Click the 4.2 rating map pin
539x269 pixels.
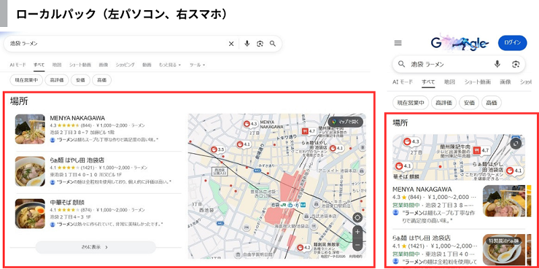pyautogui.click(x=305, y=247)
